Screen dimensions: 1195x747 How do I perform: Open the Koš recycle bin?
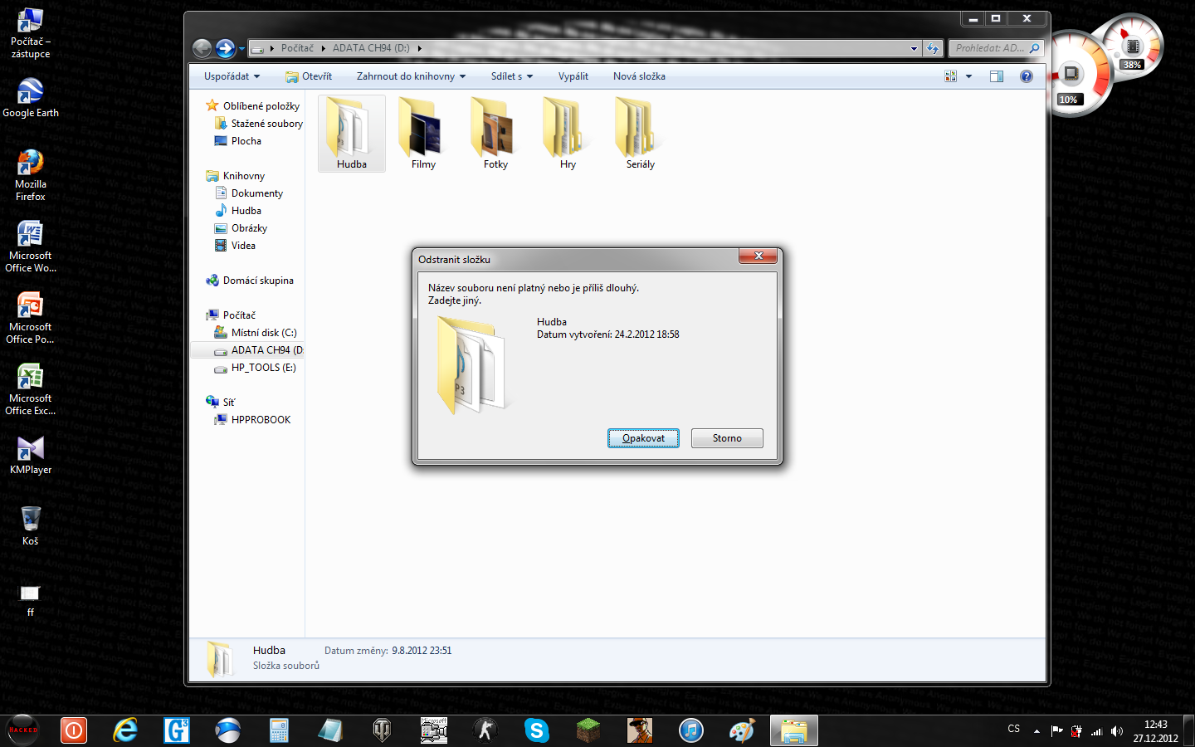coord(31,525)
